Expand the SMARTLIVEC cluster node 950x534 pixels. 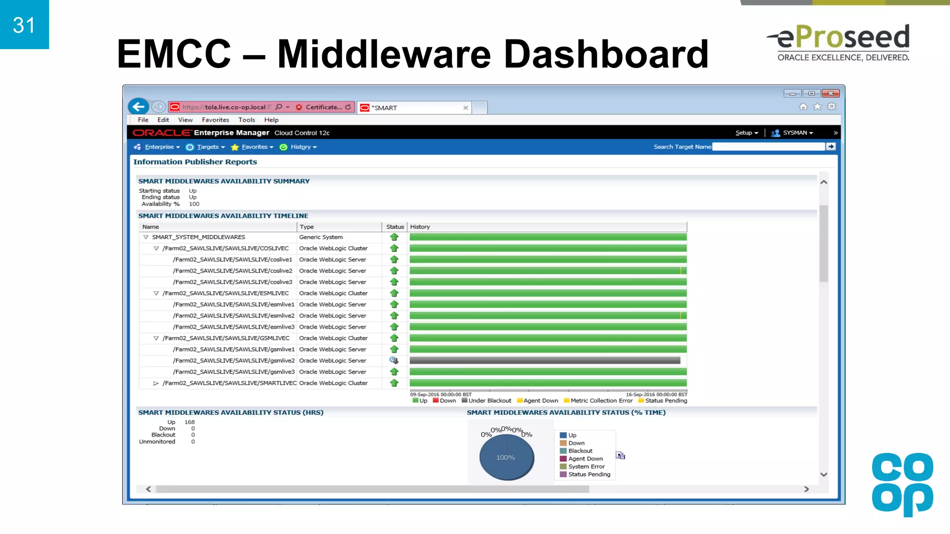click(x=156, y=383)
